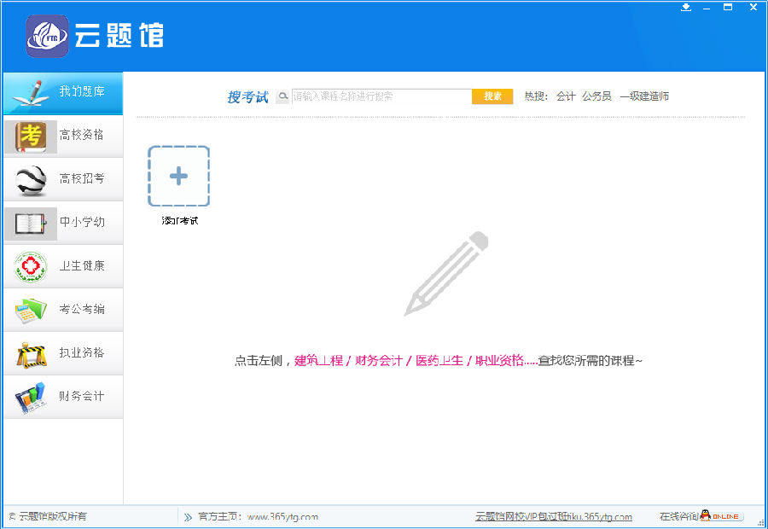The height and width of the screenshot is (529, 768).
Task: Click the 考公考编 calculator icon
Action: point(31,310)
